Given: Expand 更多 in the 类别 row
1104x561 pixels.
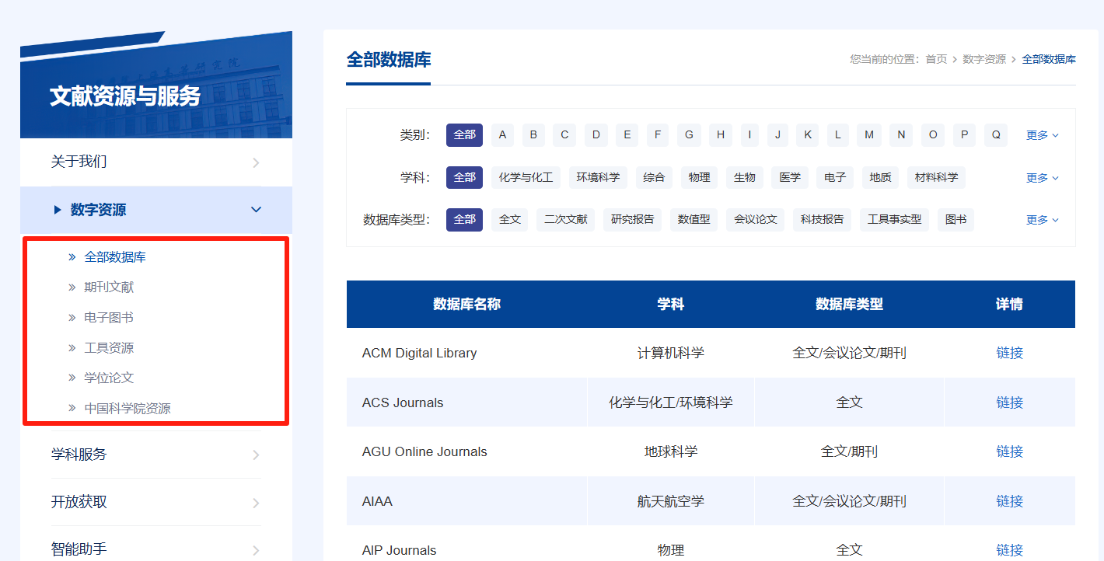Looking at the screenshot, I should tap(1042, 135).
